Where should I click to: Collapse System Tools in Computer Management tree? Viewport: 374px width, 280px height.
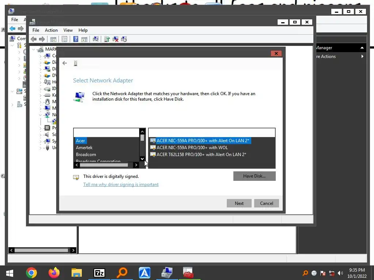(x=12, y=45)
